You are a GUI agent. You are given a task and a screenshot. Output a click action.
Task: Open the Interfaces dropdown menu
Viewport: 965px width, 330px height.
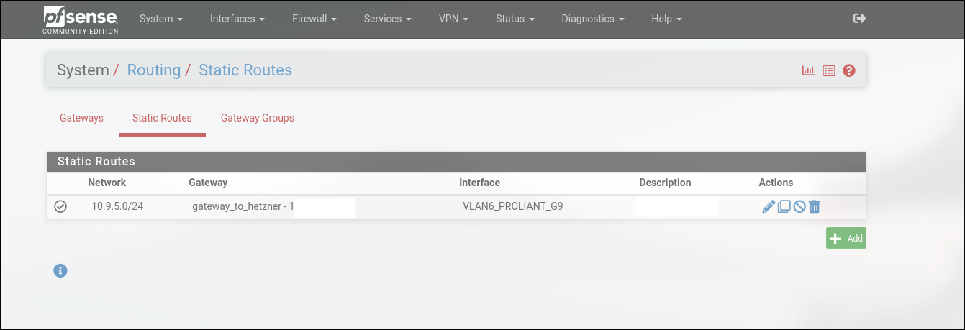click(237, 19)
